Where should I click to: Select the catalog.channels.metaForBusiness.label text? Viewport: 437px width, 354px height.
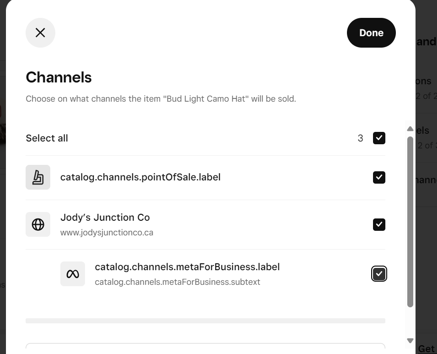[x=187, y=267]
